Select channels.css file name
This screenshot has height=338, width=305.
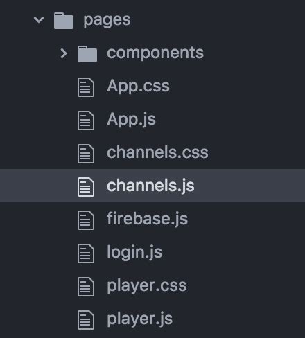(x=157, y=152)
